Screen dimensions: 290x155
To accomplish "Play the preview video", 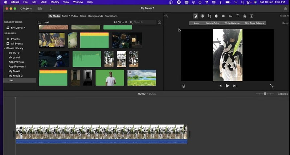I will tap(227, 86).
